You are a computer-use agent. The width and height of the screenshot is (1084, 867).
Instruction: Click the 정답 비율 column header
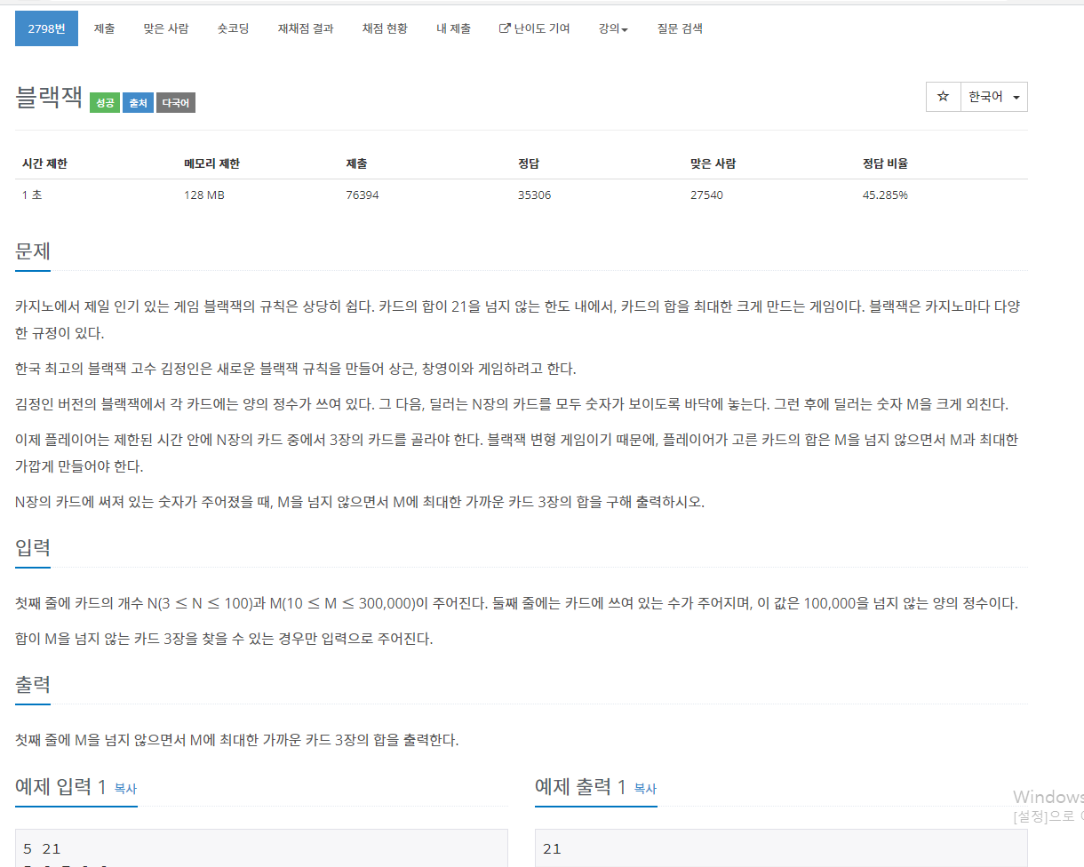tap(885, 163)
